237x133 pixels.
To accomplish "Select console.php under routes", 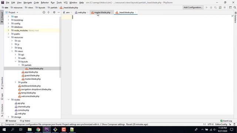I will (23, 110).
